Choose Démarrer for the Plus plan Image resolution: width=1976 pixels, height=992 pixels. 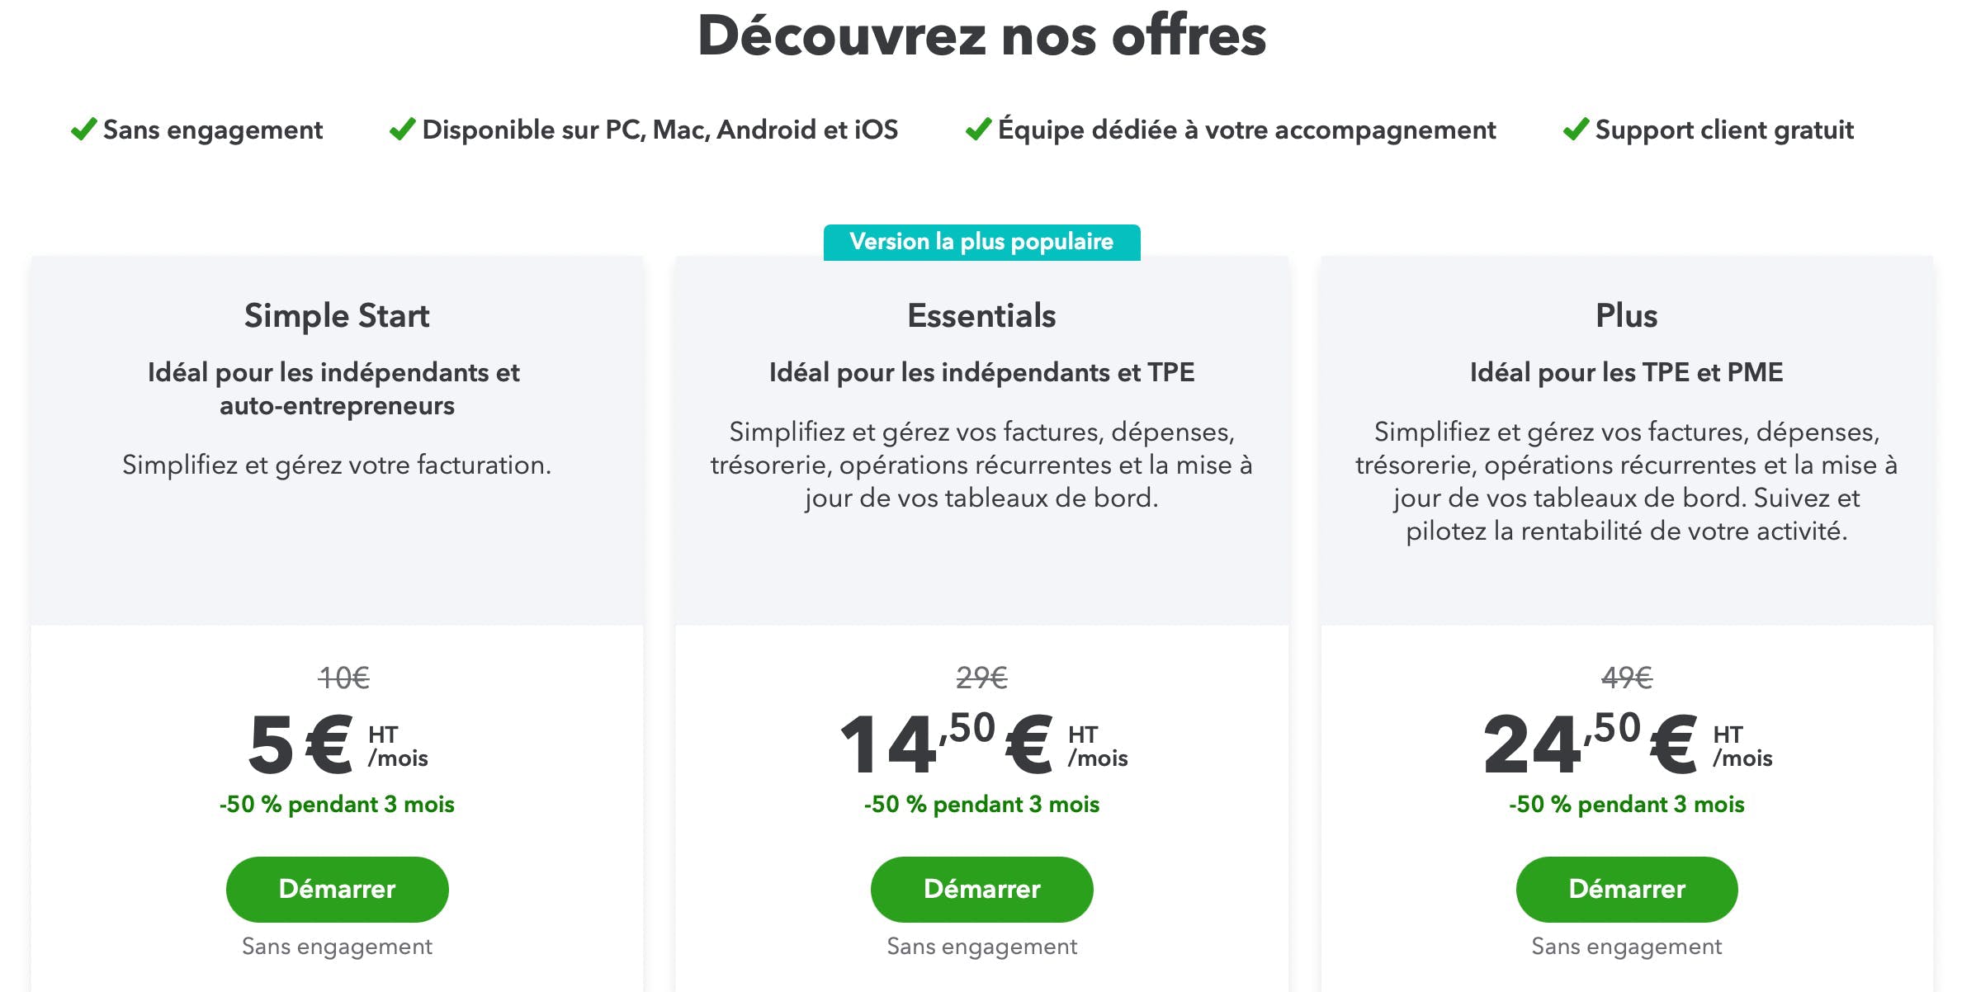coord(1626,889)
